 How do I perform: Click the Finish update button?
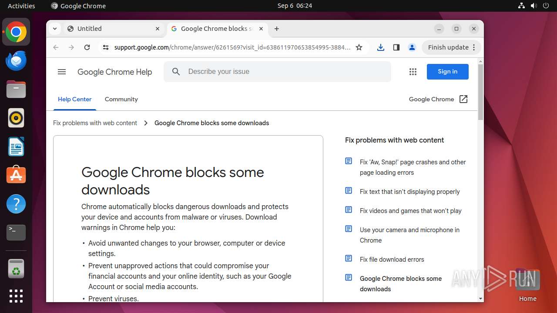pos(451,47)
